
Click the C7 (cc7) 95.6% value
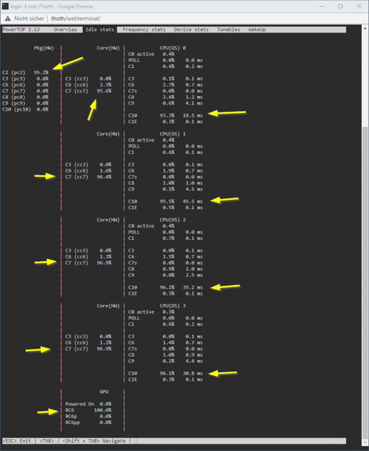click(x=104, y=91)
